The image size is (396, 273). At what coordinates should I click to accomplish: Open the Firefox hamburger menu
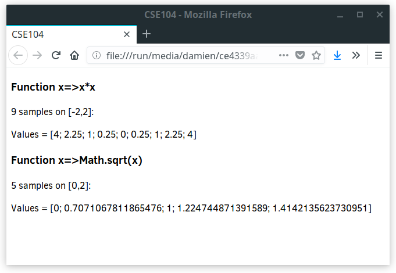point(379,55)
